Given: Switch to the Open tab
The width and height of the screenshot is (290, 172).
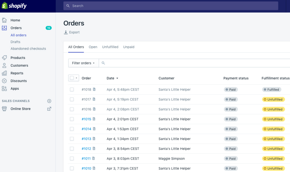Looking at the screenshot, I should point(93,47).
